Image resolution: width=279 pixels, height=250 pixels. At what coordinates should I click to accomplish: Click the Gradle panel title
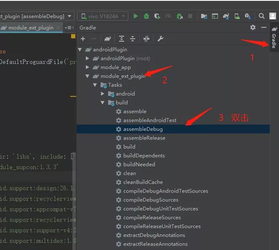tap(88, 27)
